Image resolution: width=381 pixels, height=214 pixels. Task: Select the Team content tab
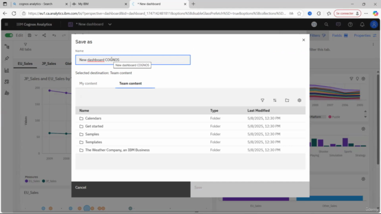130,83
